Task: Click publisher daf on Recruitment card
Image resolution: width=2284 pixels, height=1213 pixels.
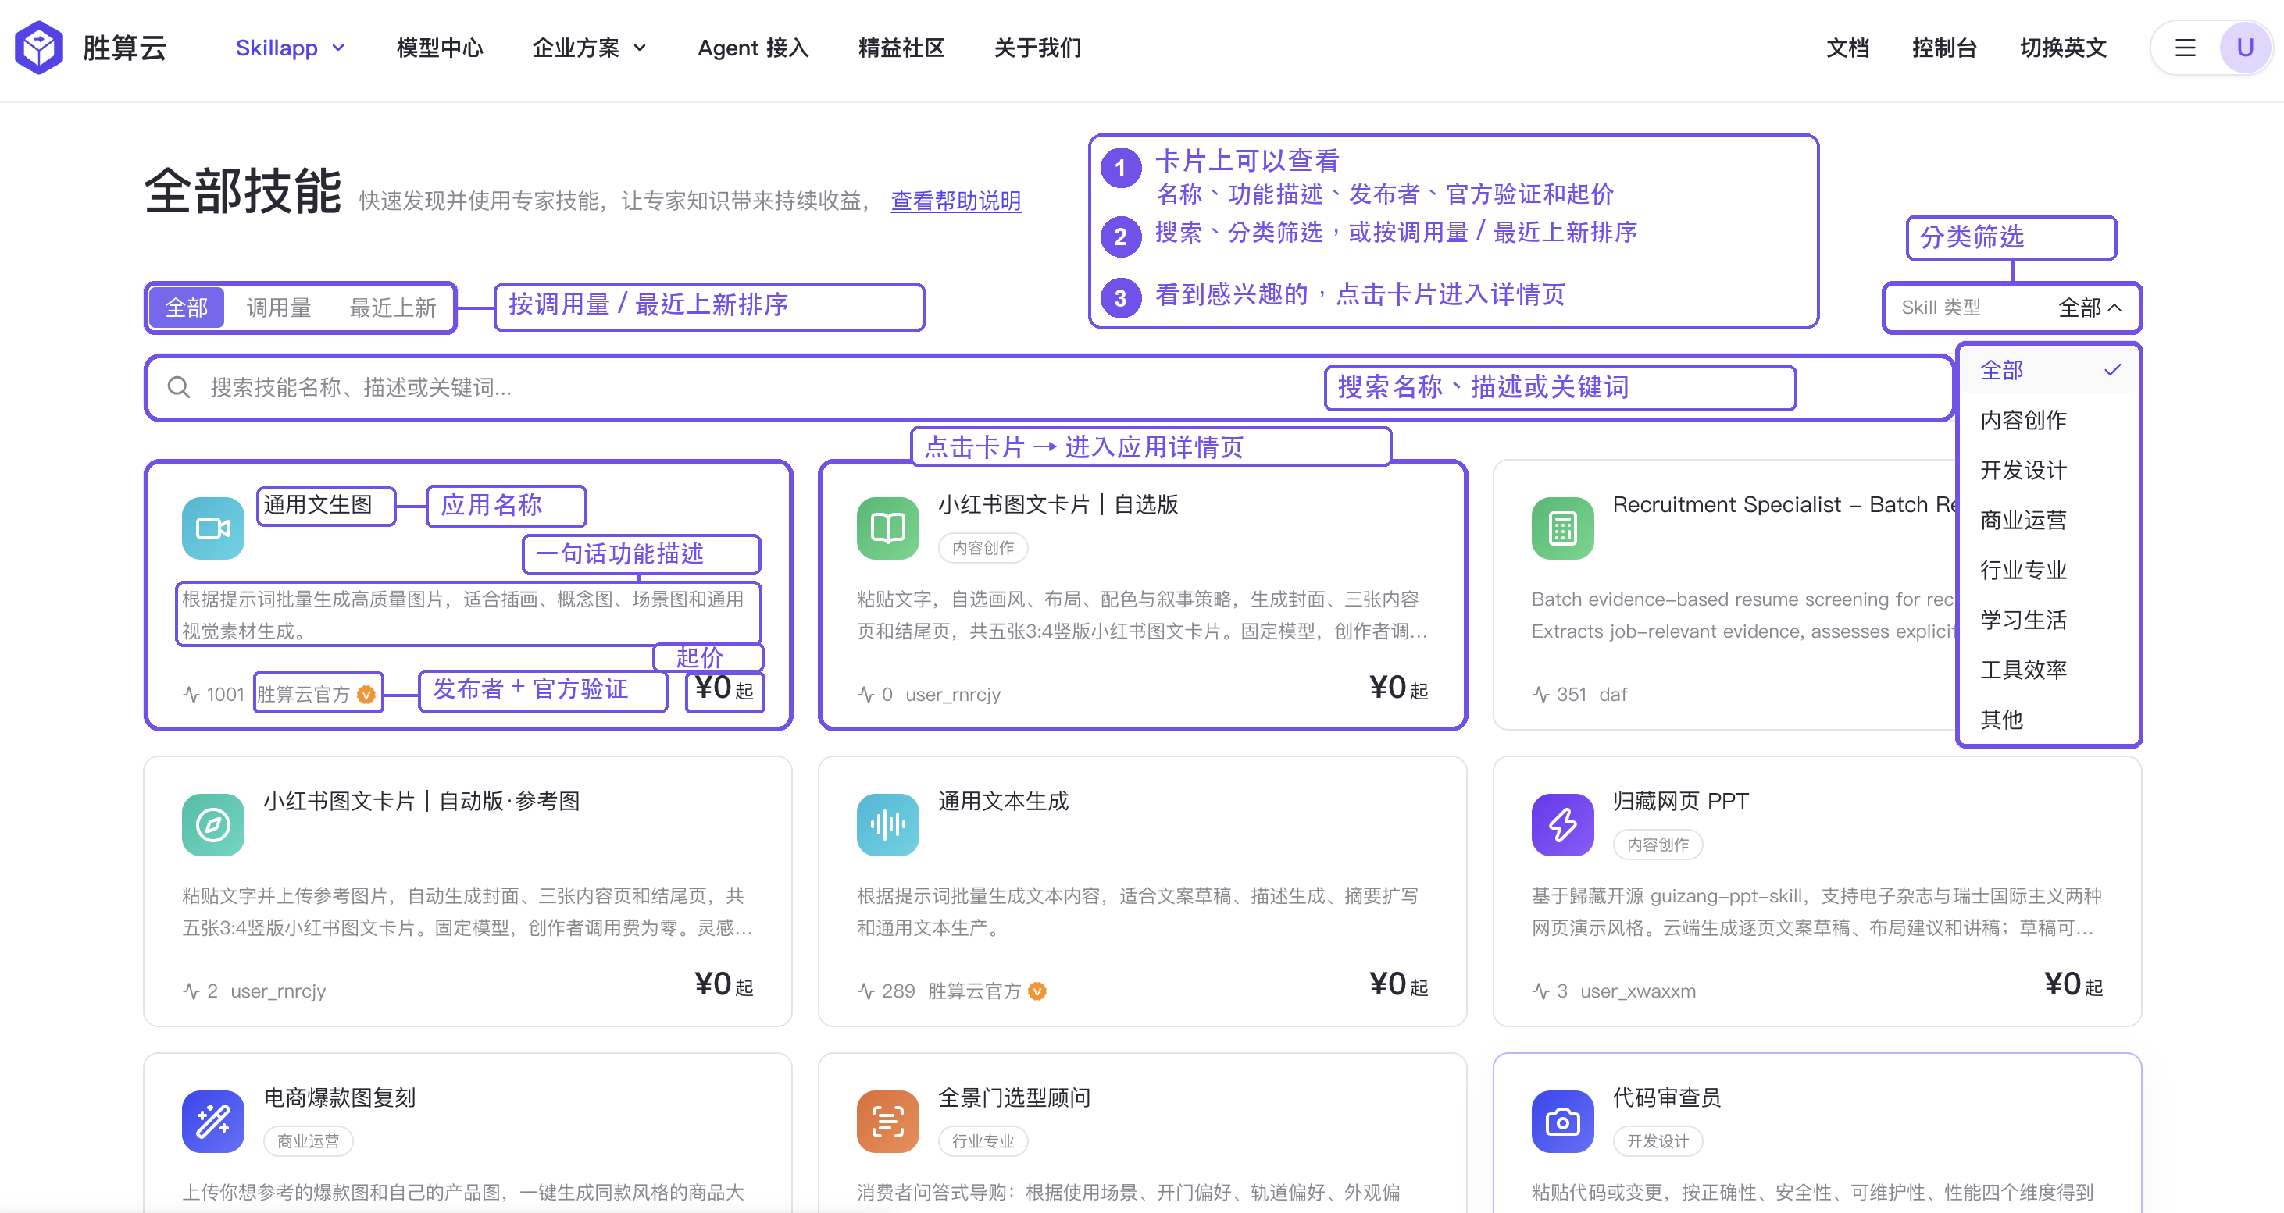Action: [1614, 695]
